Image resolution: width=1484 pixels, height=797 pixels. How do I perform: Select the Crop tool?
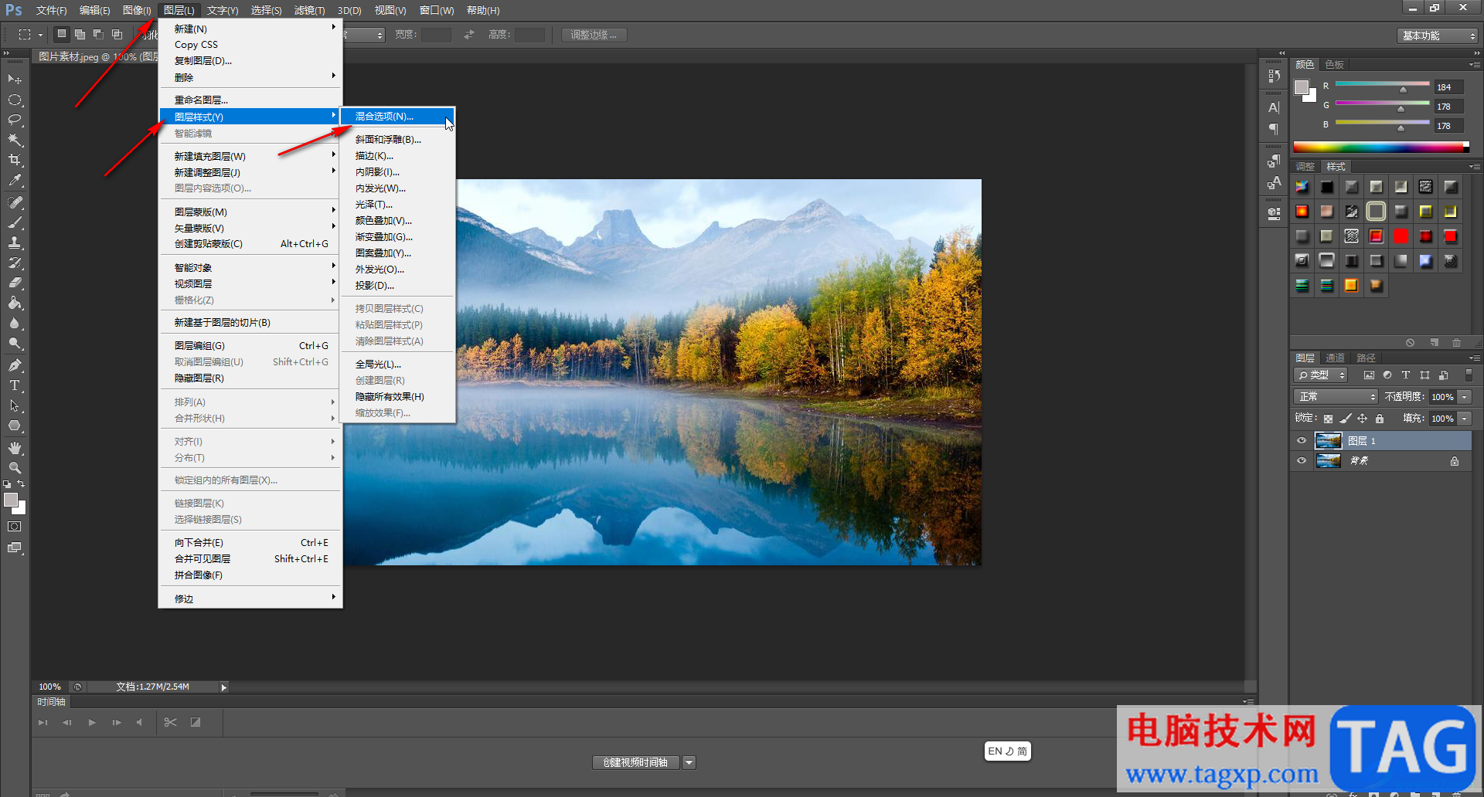pyautogui.click(x=15, y=161)
